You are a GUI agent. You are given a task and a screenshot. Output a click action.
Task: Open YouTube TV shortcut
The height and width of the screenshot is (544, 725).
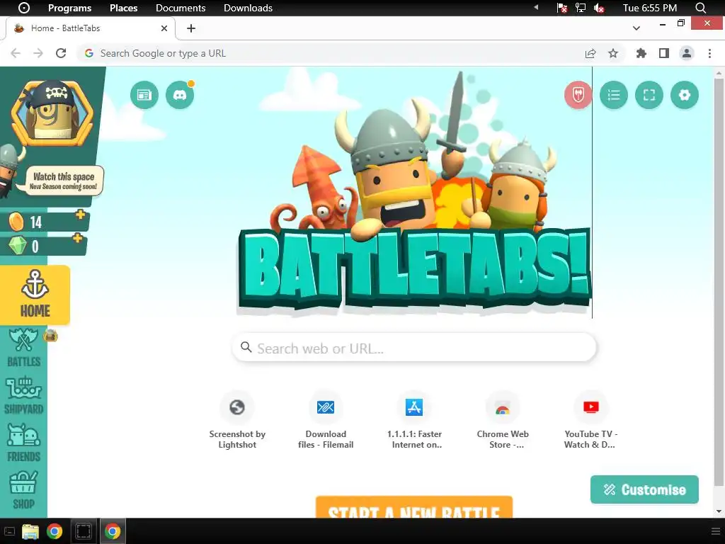click(591, 420)
